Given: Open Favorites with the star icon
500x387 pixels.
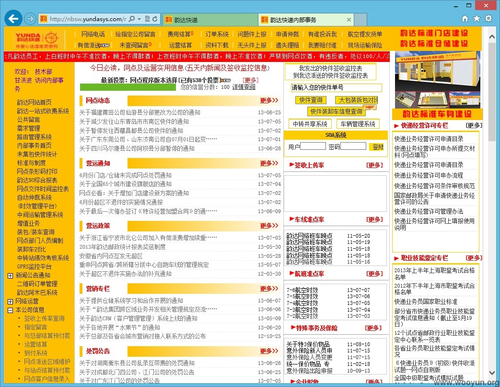Looking at the screenshot, I should point(477,19).
